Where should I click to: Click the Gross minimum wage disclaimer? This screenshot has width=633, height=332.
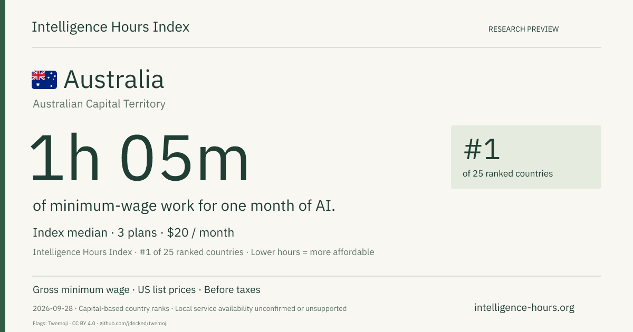tap(81, 290)
